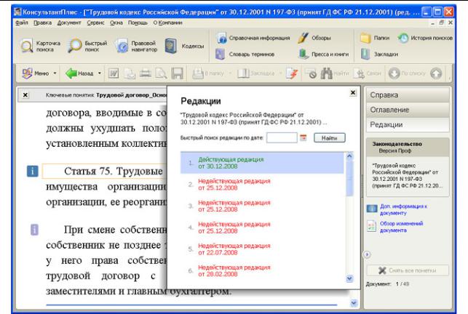Open Папки folders
The width and height of the screenshot is (468, 314).
click(x=375, y=38)
